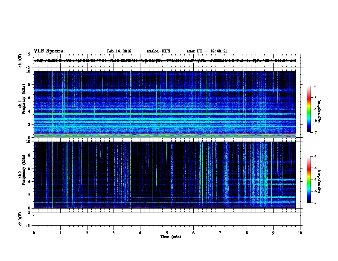Select the "Time (min)" x-axis label
Screen dimensions: 338x261
point(171,237)
